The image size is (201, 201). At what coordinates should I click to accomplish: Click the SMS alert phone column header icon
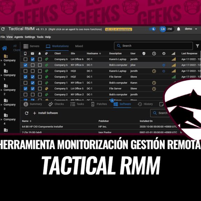click(x=25, y=53)
